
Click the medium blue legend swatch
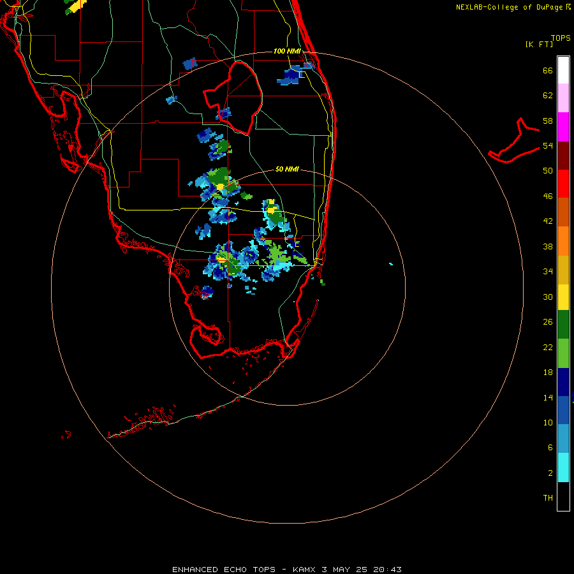[563, 410]
